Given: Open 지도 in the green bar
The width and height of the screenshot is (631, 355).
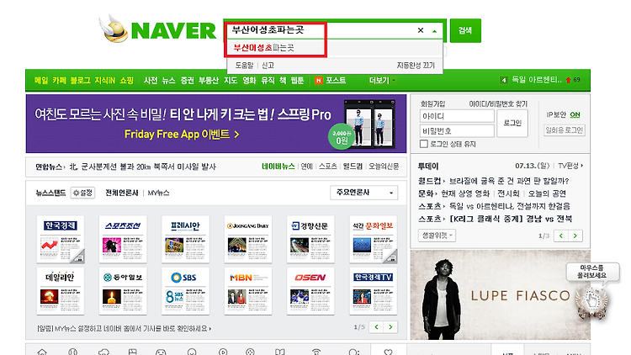Looking at the screenshot, I should [231, 81].
